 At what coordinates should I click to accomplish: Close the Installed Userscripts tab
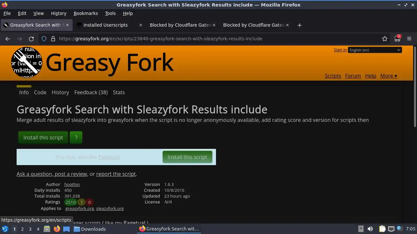(141, 25)
